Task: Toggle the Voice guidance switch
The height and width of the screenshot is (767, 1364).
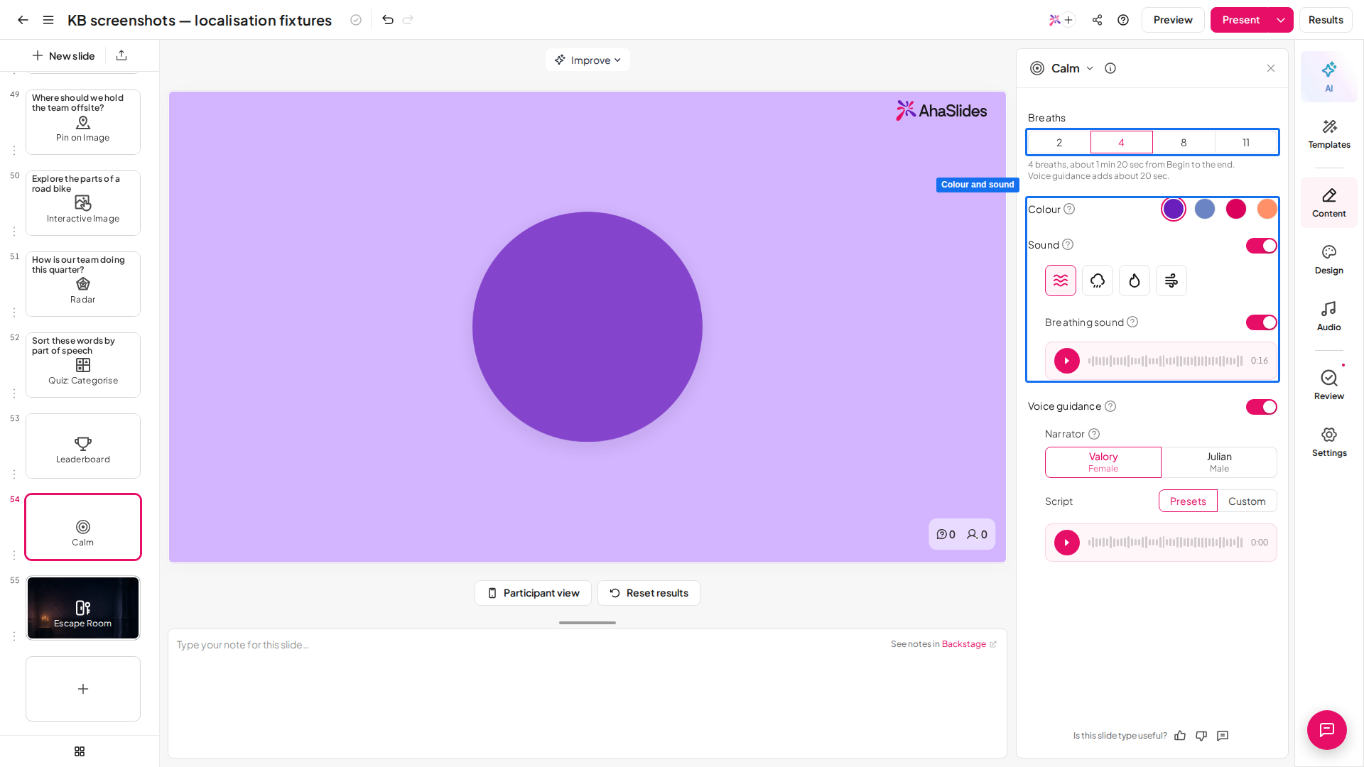Action: (x=1262, y=407)
